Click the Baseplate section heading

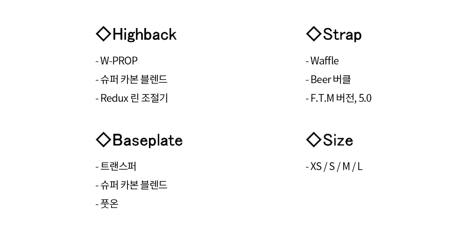(148, 140)
